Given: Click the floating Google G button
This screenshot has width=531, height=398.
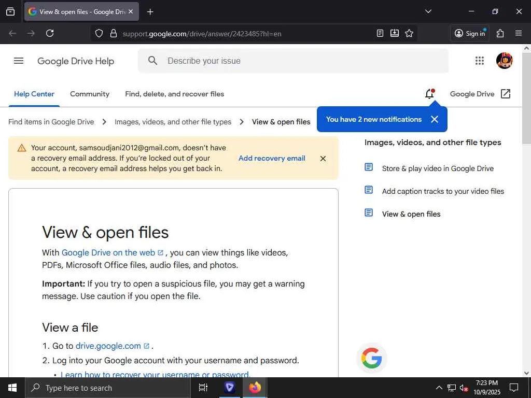Looking at the screenshot, I should [371, 358].
